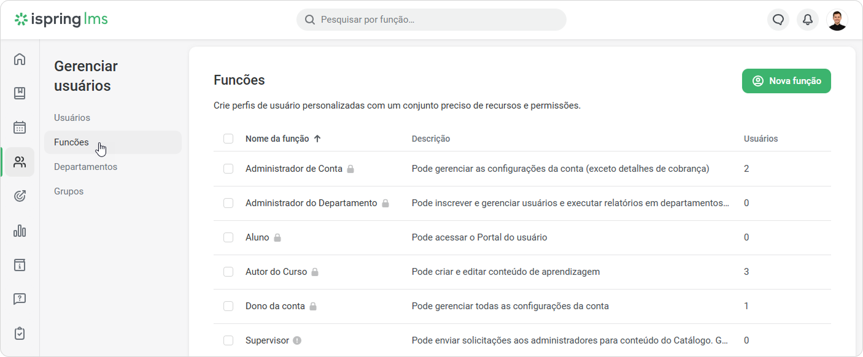The height and width of the screenshot is (357, 863).
Task: Open the Home icon in sidebar
Action: [20, 60]
